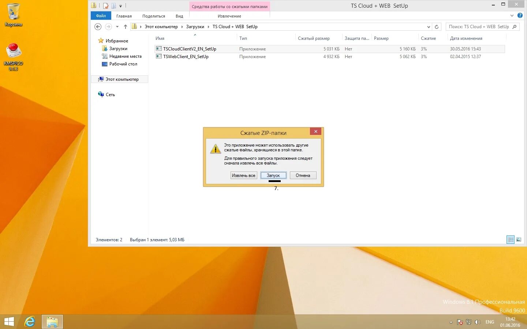Click the Извлечь все button in dialog
The height and width of the screenshot is (329, 527).
click(244, 175)
